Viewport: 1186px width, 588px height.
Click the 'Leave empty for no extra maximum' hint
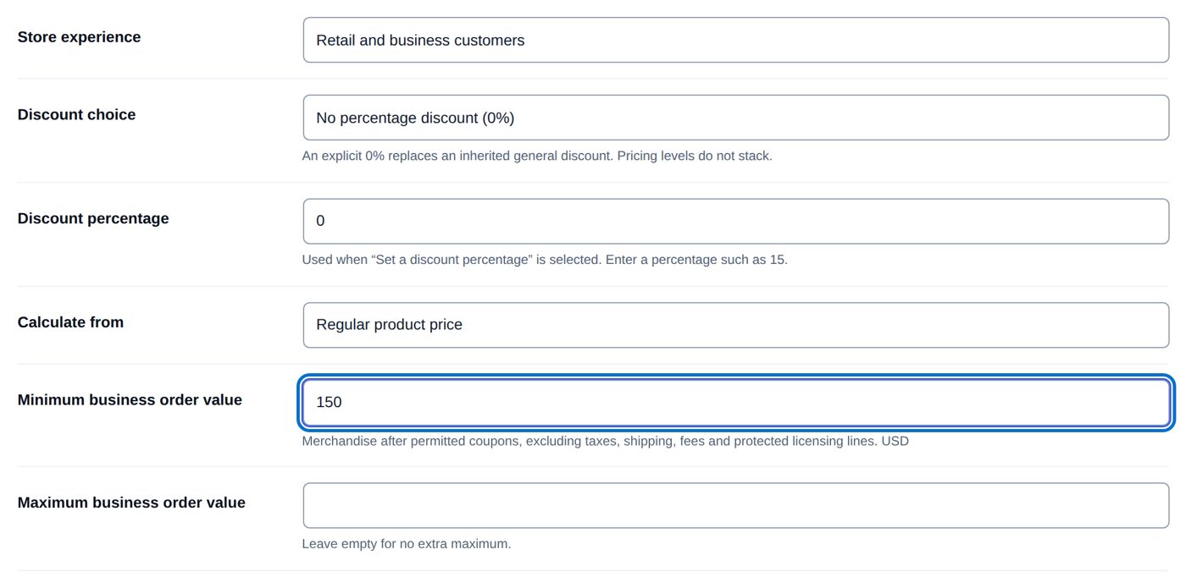(407, 544)
